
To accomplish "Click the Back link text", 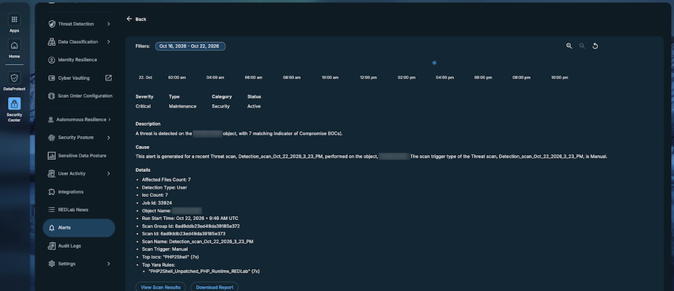I will pyautogui.click(x=141, y=19).
